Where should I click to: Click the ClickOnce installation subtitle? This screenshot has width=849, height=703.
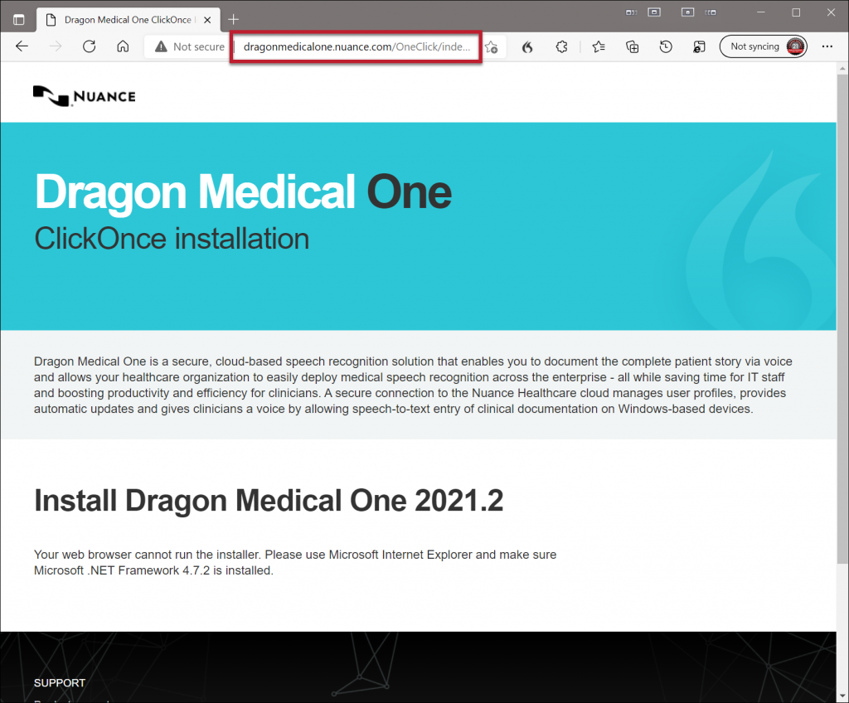point(172,239)
